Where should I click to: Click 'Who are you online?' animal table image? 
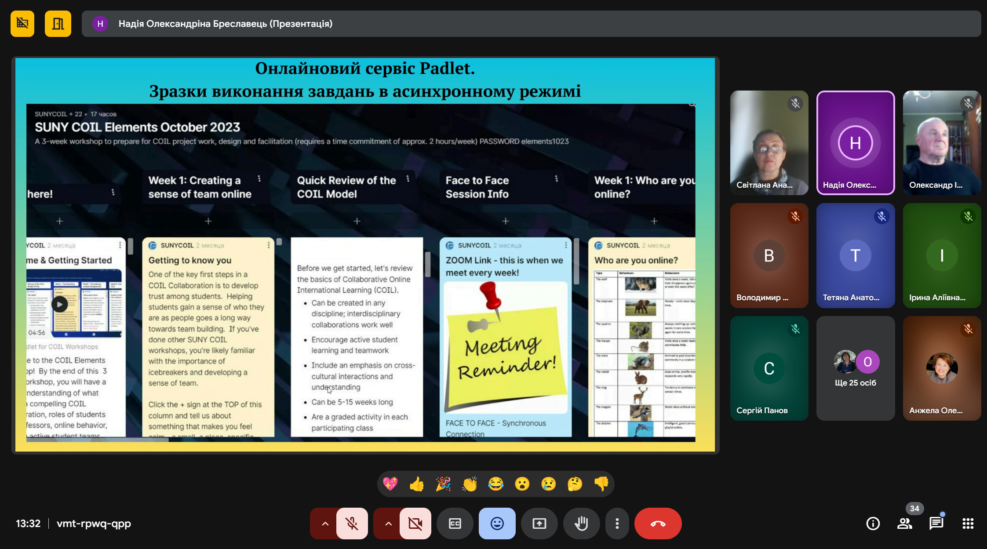pos(645,353)
